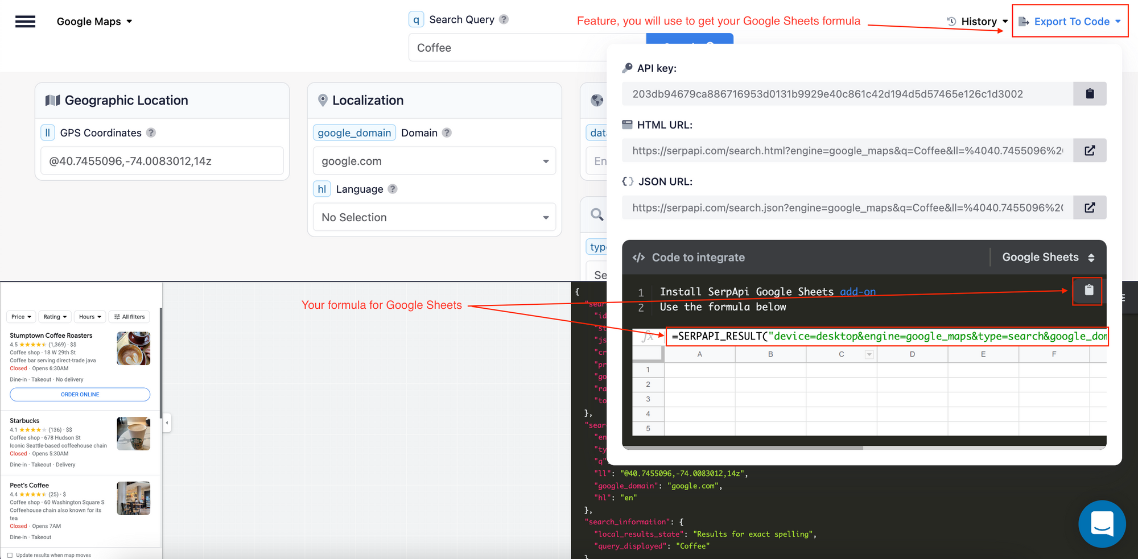The width and height of the screenshot is (1138, 559).
Task: Click the q parameter tag
Action: (x=417, y=19)
